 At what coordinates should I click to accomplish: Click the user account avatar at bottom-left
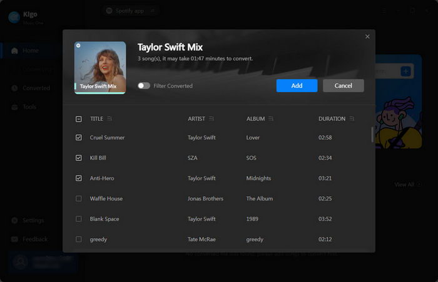[21, 262]
